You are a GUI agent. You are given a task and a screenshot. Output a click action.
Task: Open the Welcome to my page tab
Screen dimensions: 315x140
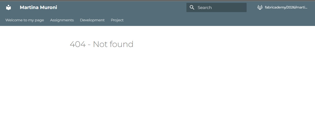[x=25, y=20]
